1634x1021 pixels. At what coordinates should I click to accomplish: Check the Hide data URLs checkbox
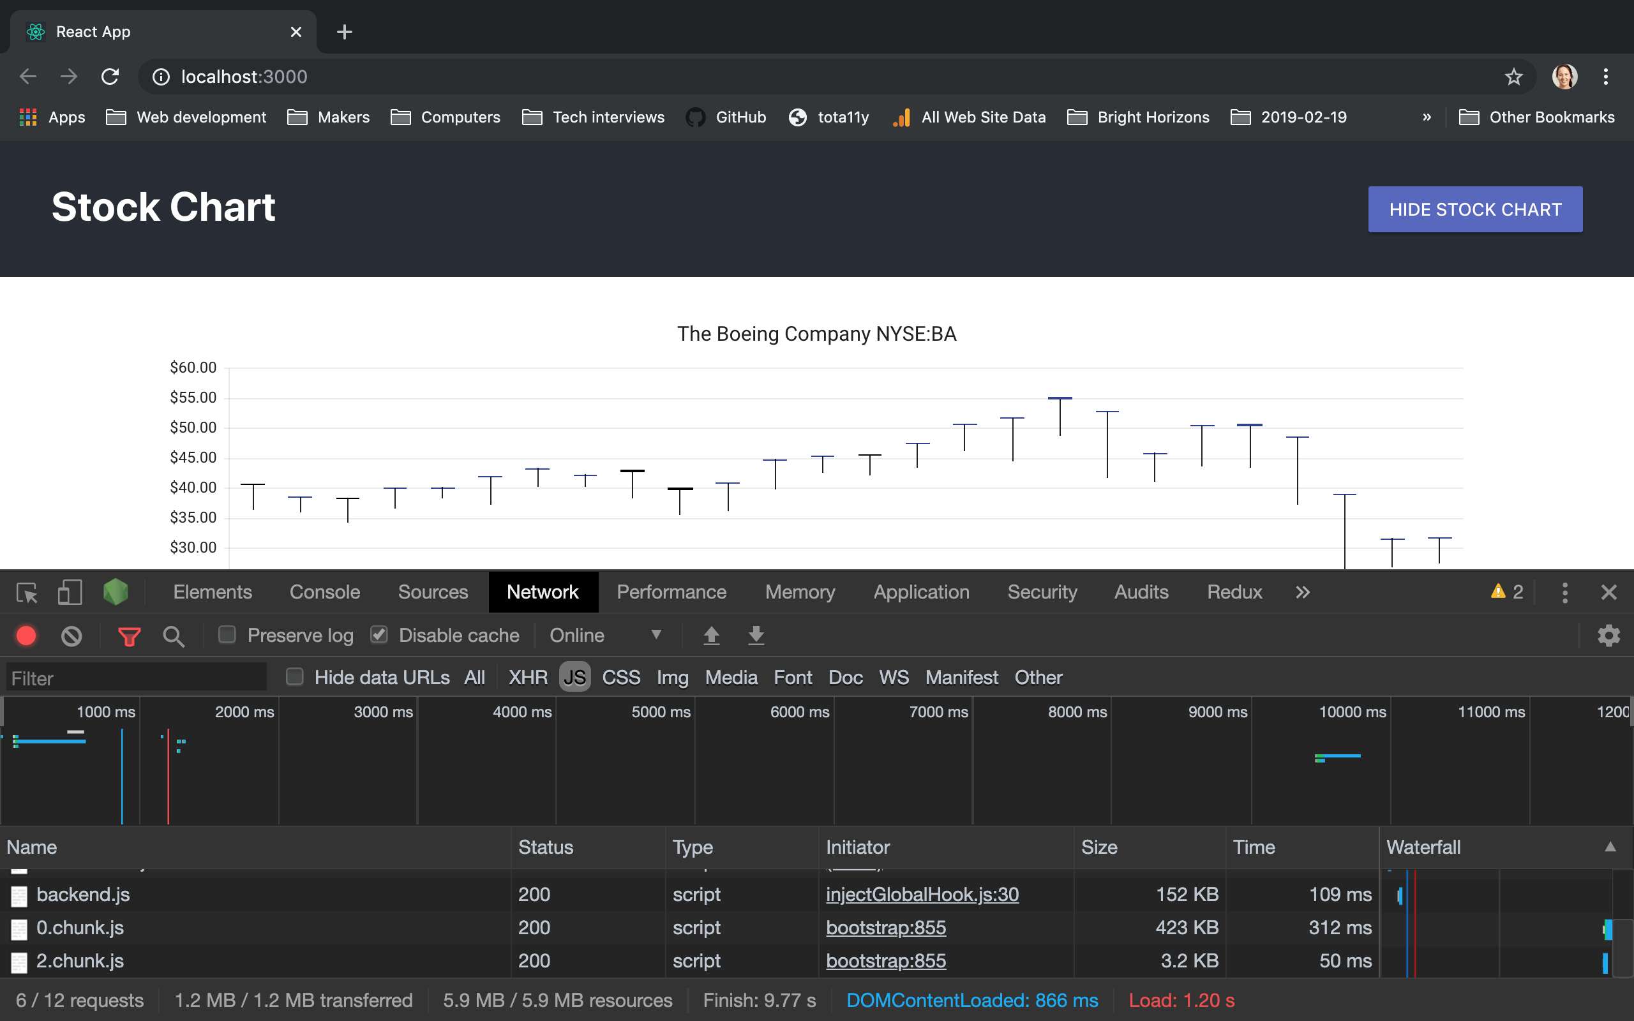tap(294, 676)
